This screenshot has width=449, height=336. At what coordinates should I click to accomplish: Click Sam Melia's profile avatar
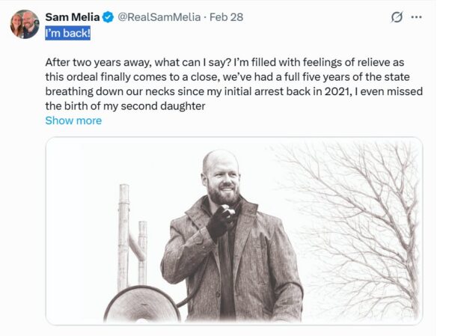[24, 24]
